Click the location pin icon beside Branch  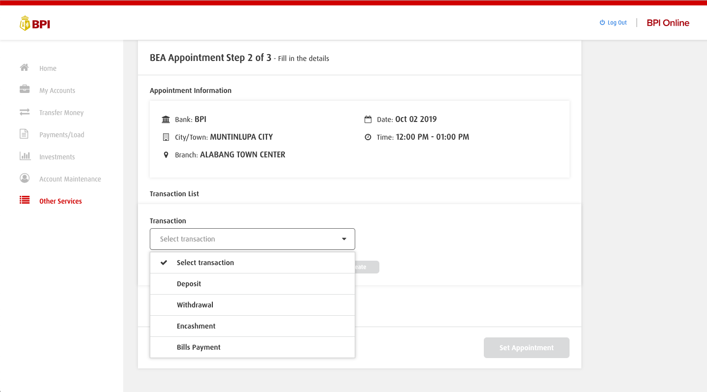[166, 155]
